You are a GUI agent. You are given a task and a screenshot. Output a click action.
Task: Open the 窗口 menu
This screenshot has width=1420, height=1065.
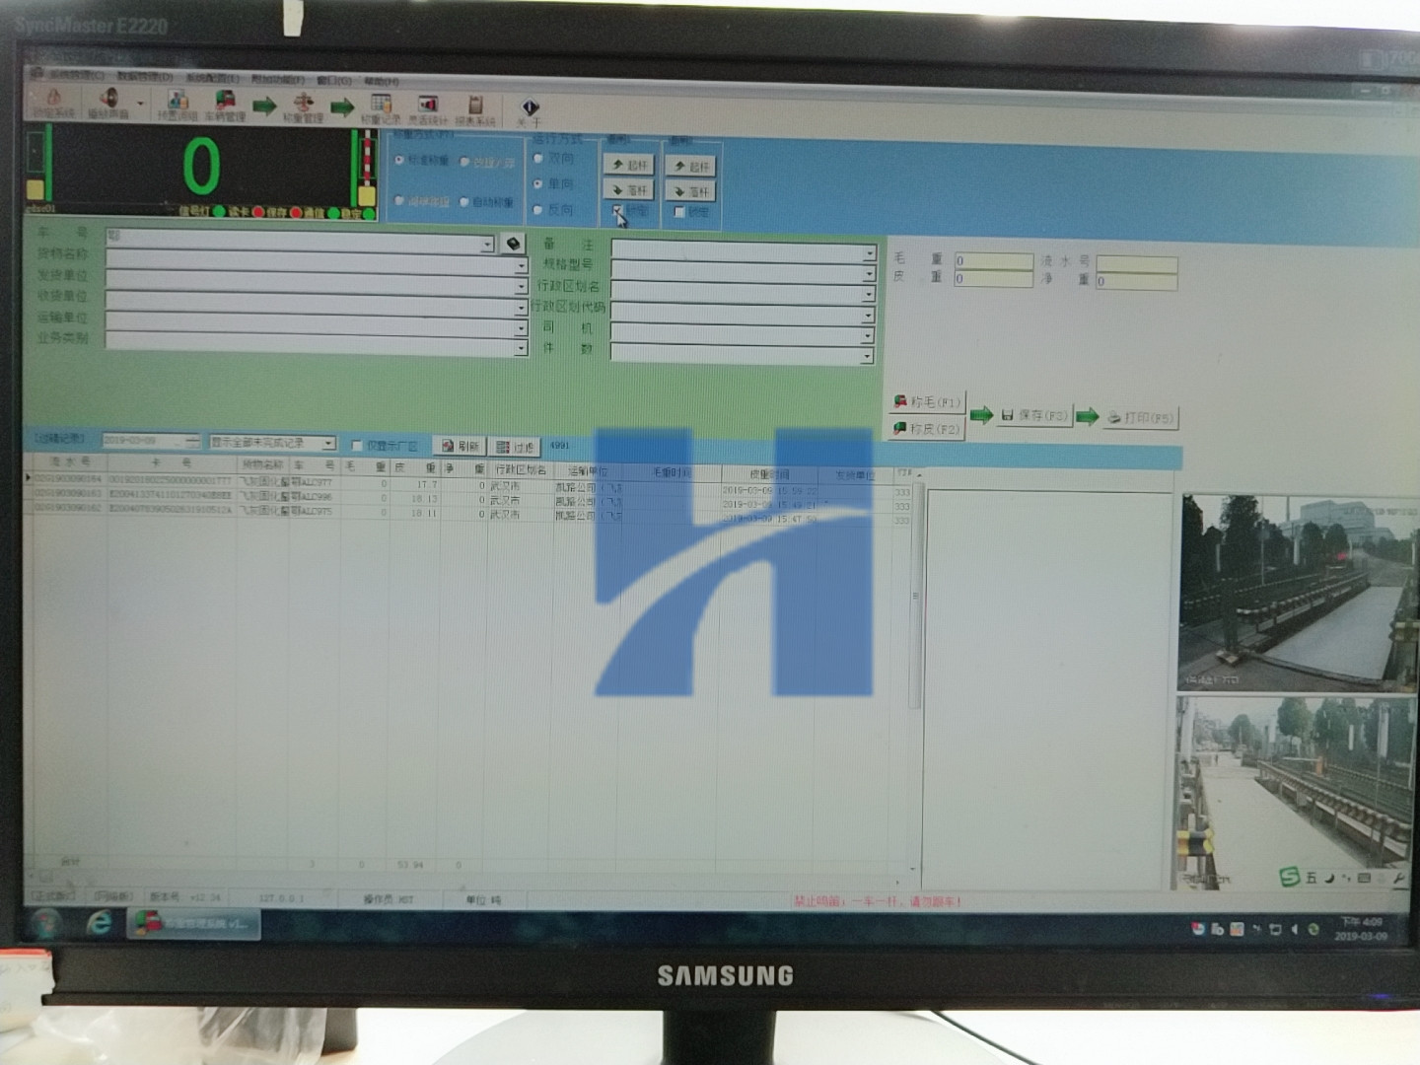coord(333,80)
